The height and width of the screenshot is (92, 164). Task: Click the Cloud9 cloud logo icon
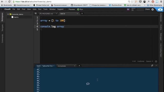click(x=160, y=9)
